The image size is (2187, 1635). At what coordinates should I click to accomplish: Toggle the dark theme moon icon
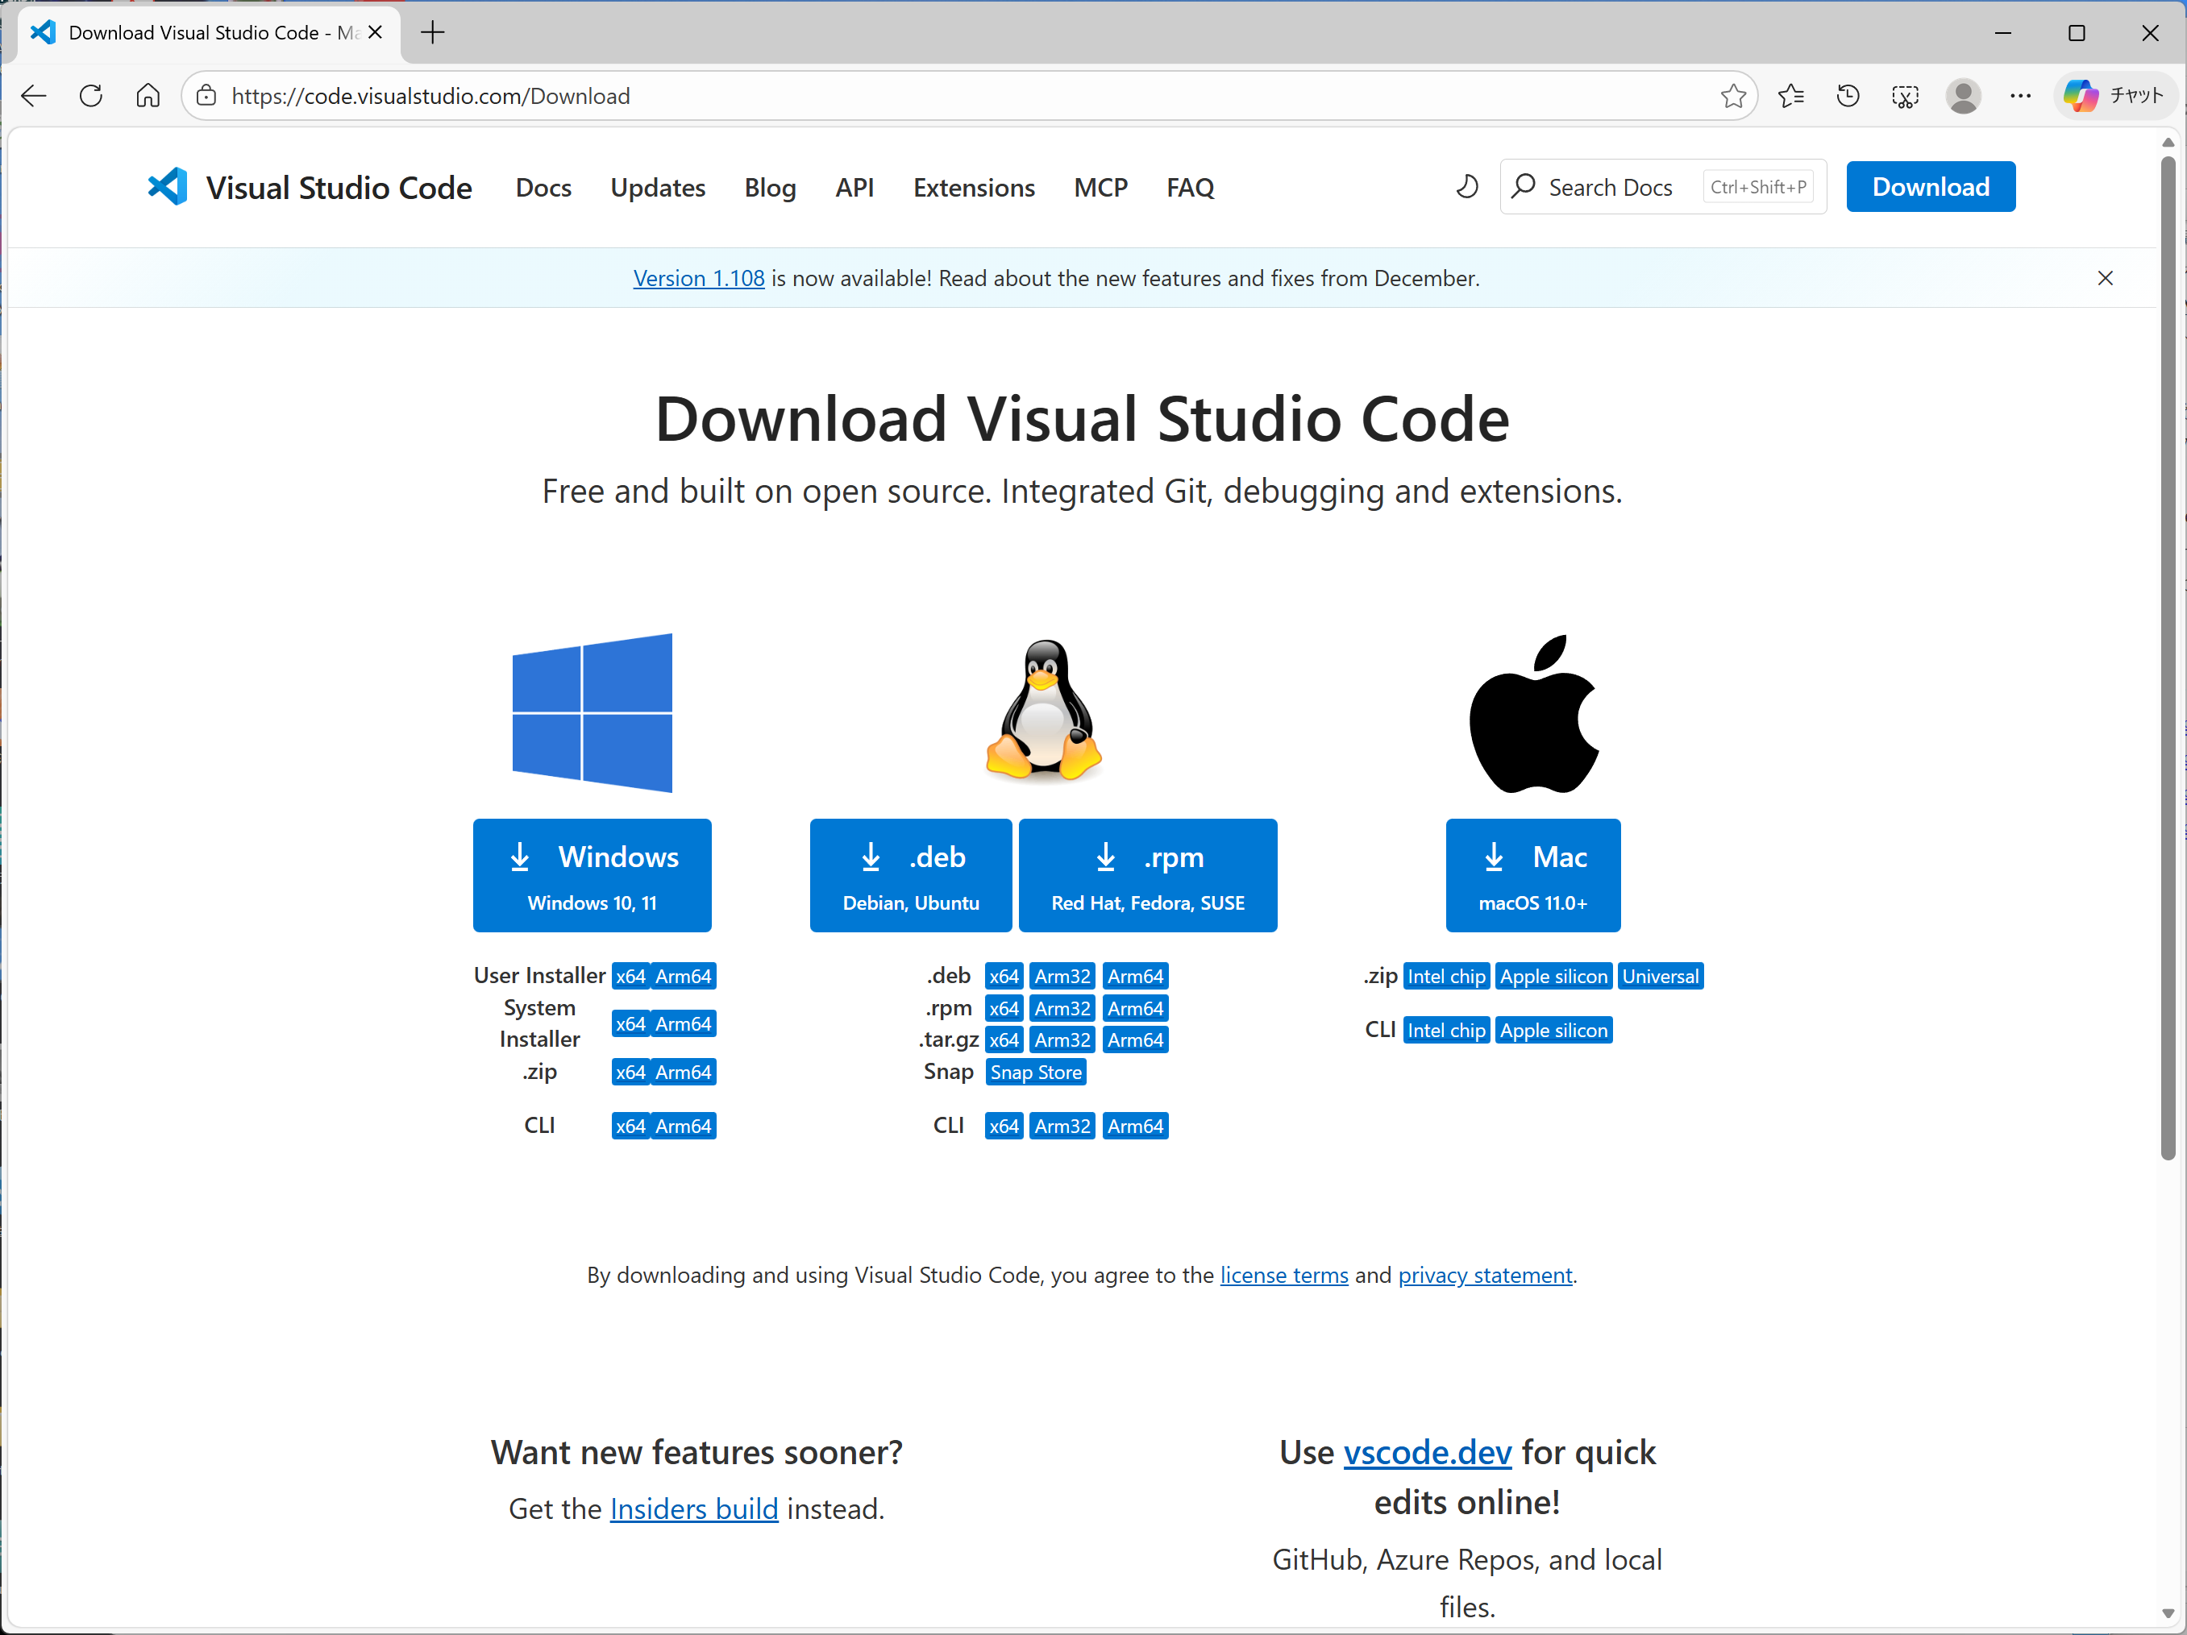[1467, 186]
